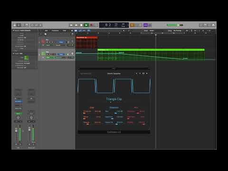Select previous preset arrow in plugin window

click(x=136, y=74)
